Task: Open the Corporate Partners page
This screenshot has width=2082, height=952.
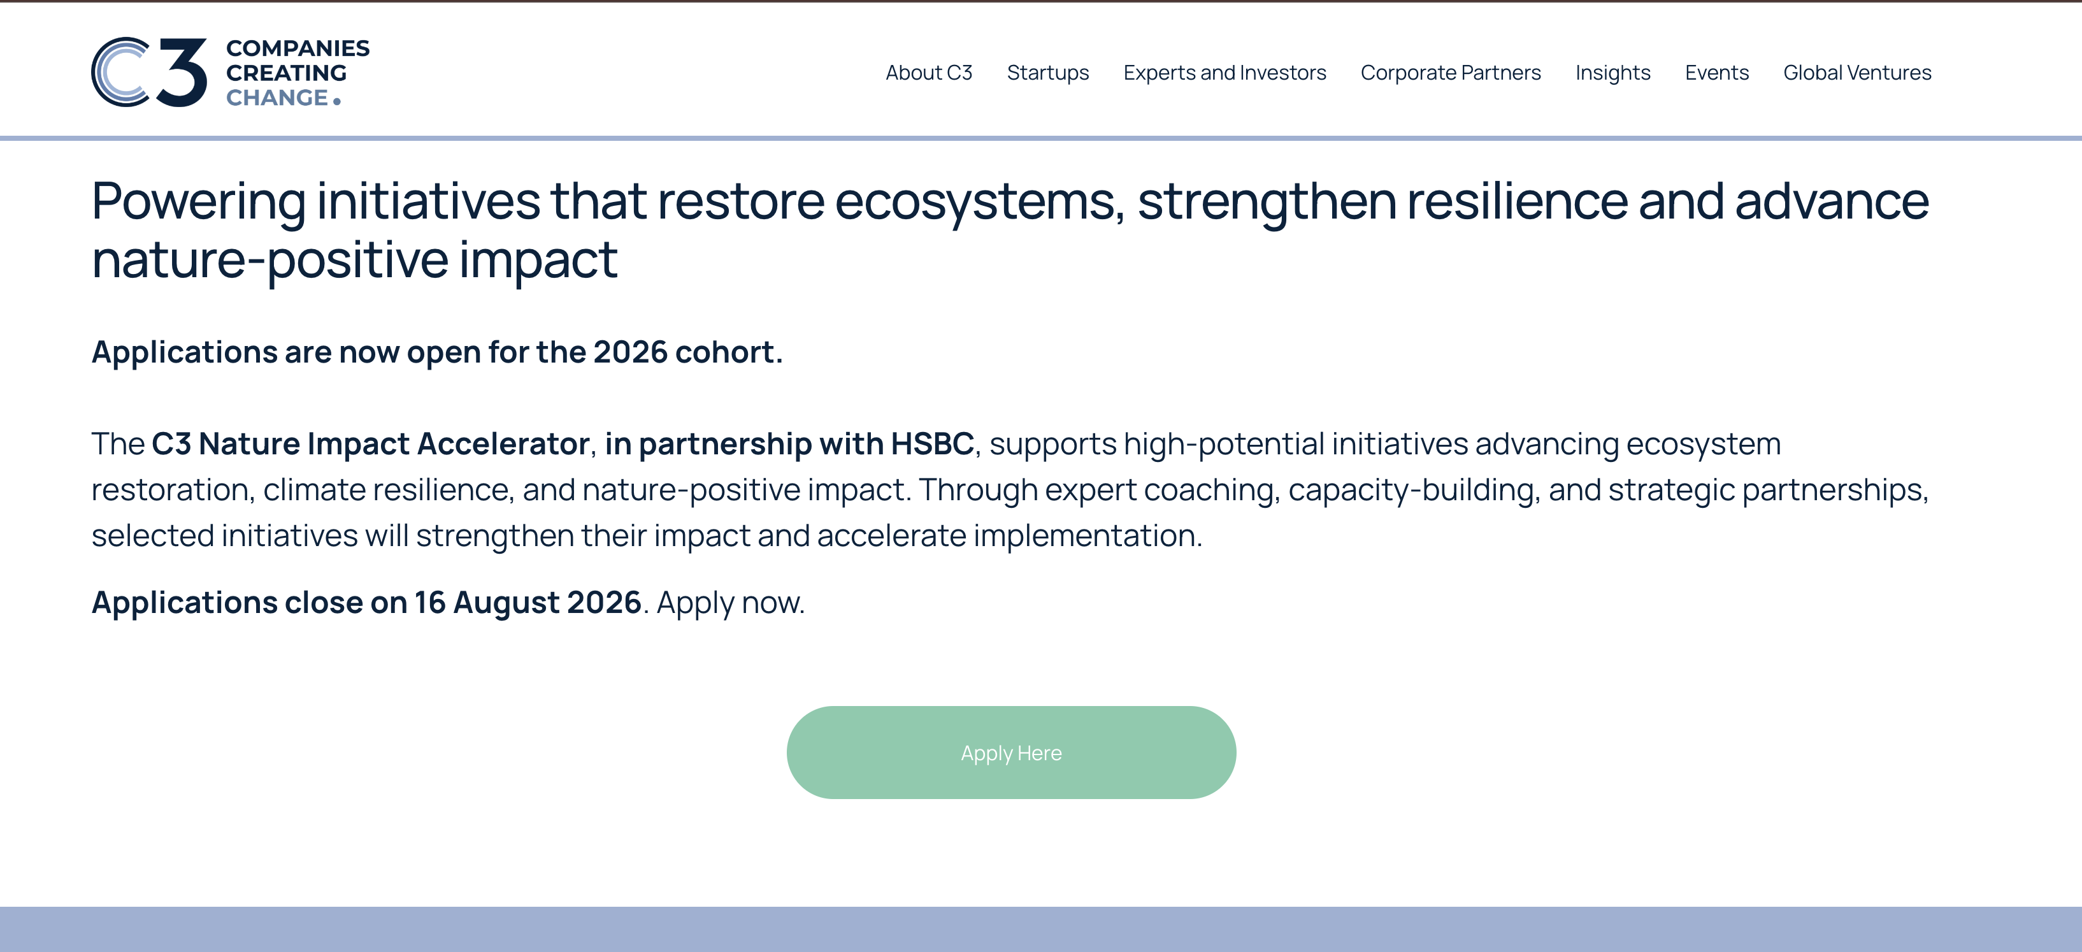Action: 1451,73
